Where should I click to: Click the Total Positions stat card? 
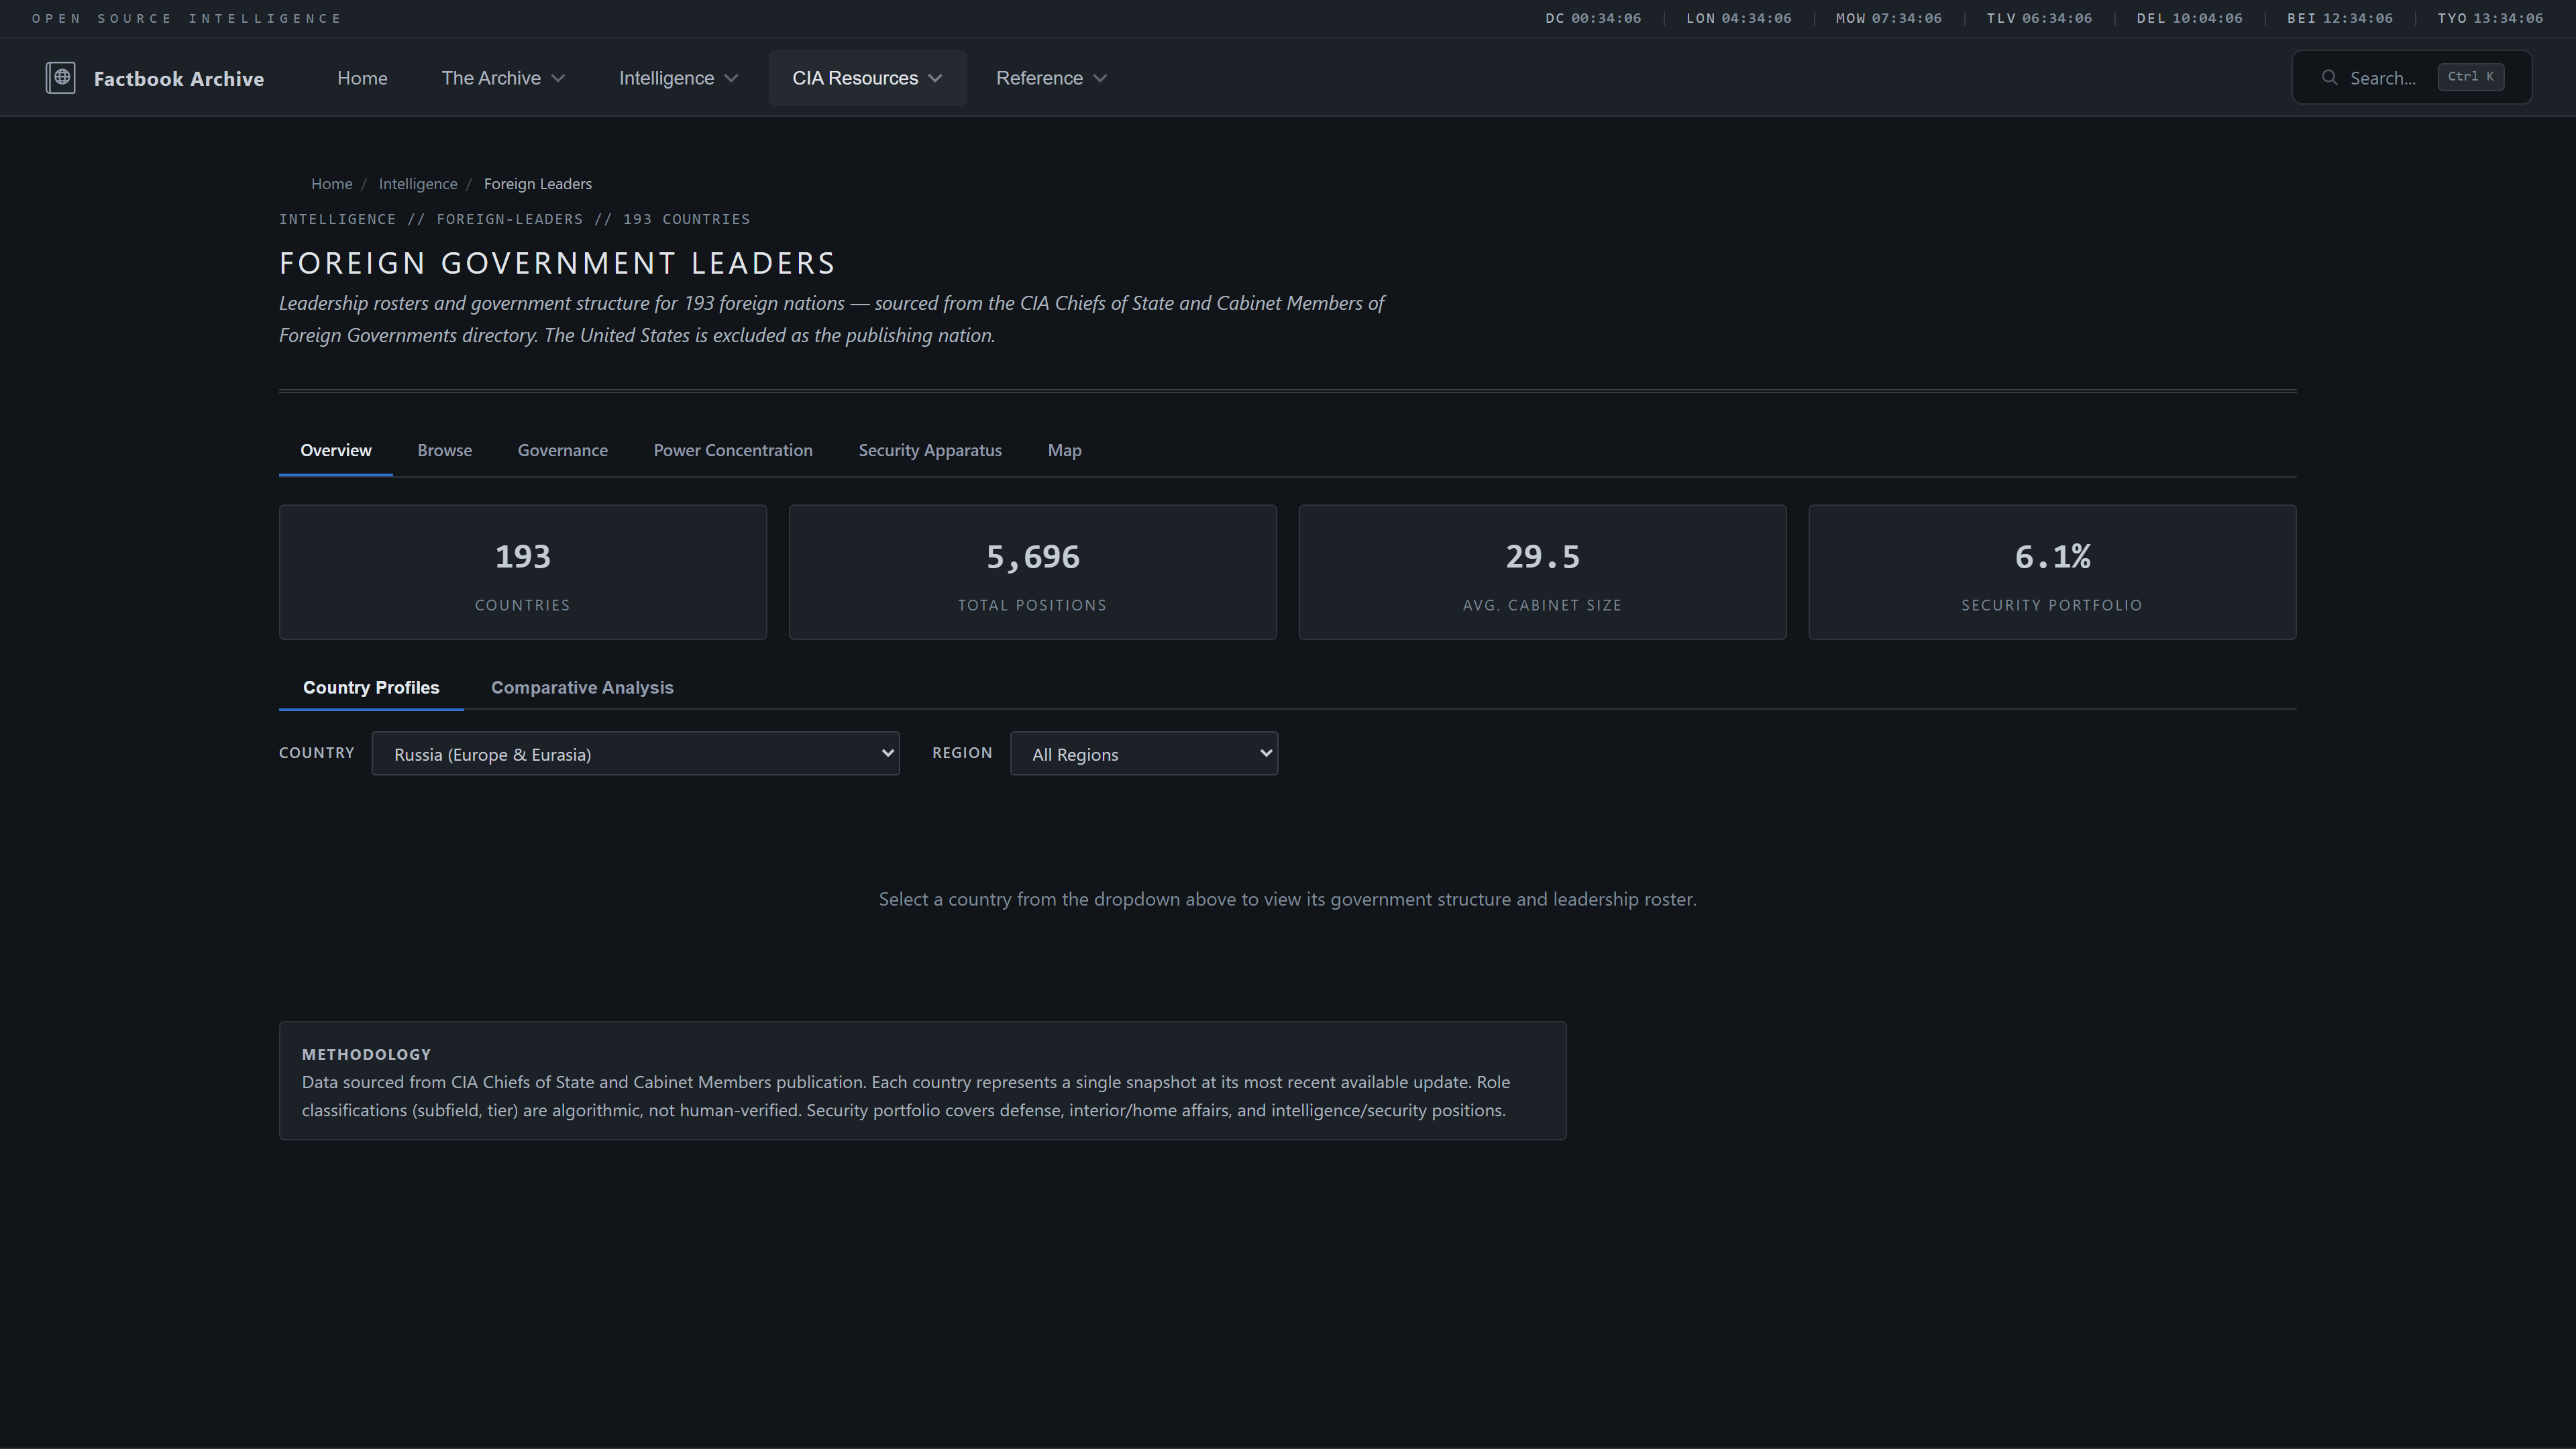(x=1032, y=572)
